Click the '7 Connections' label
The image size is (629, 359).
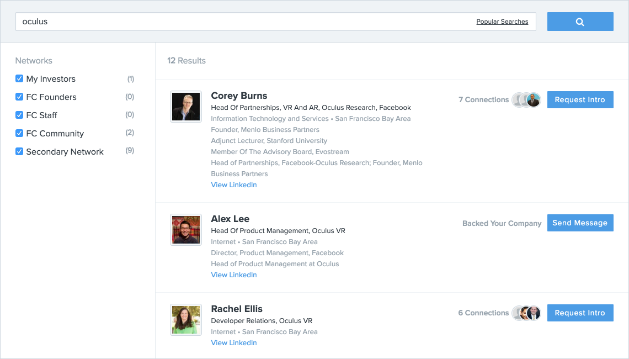pos(483,100)
